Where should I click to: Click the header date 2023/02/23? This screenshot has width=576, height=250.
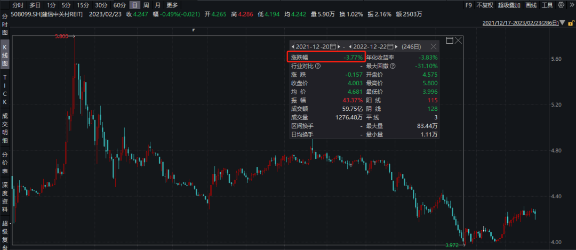[x=106, y=14]
